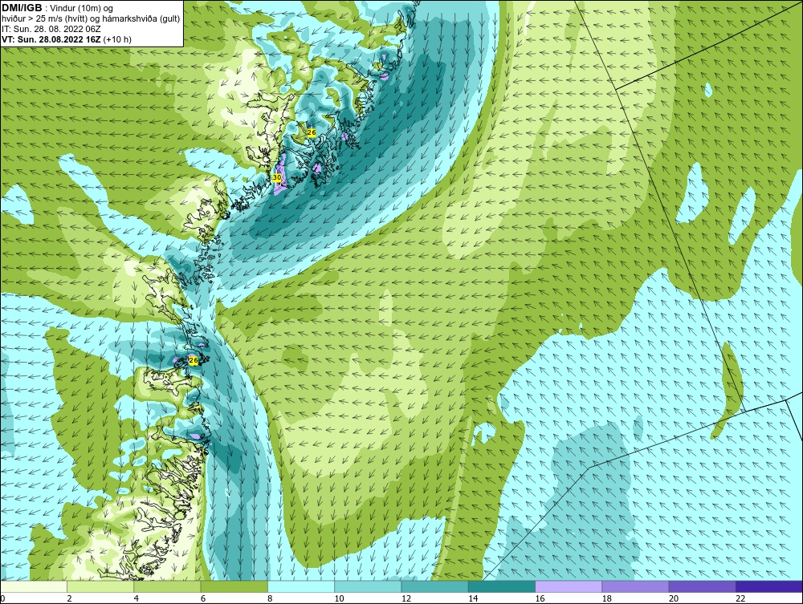Viewport: 803px width, 604px height.
Task: Click the yellow 26 gust marker north of the 30 marker
Action: click(312, 132)
